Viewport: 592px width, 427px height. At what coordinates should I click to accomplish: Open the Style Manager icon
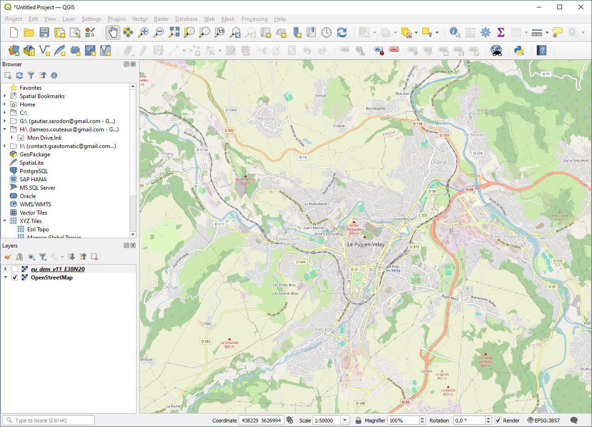(90, 32)
